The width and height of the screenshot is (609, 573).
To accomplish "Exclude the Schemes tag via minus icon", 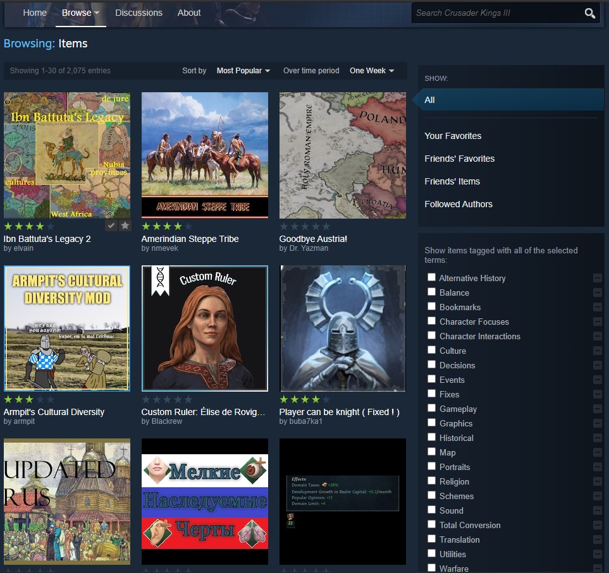I will click(x=598, y=496).
